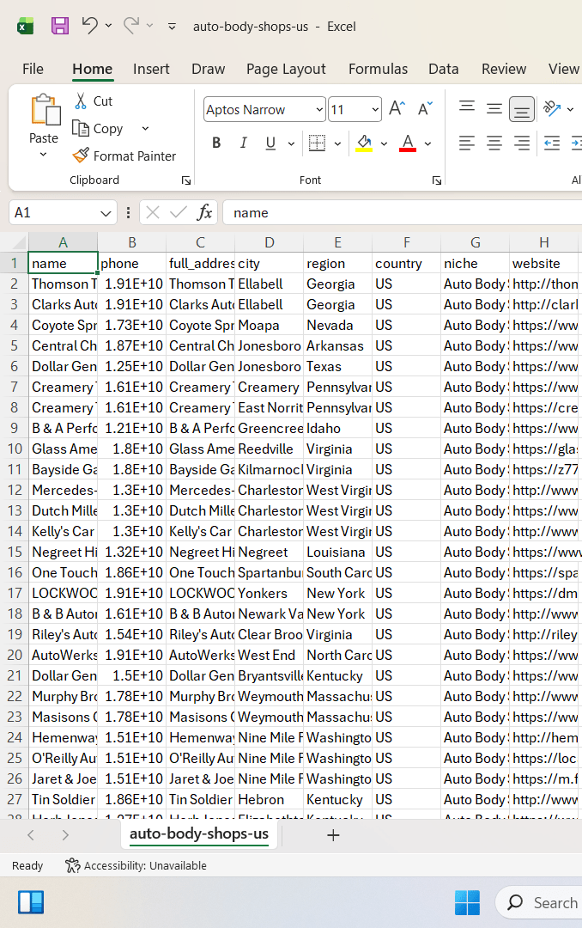Align text left
This screenshot has width=582, height=928.
(467, 143)
